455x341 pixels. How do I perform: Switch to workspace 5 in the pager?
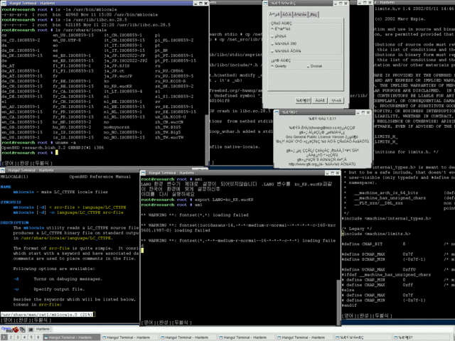31,337
